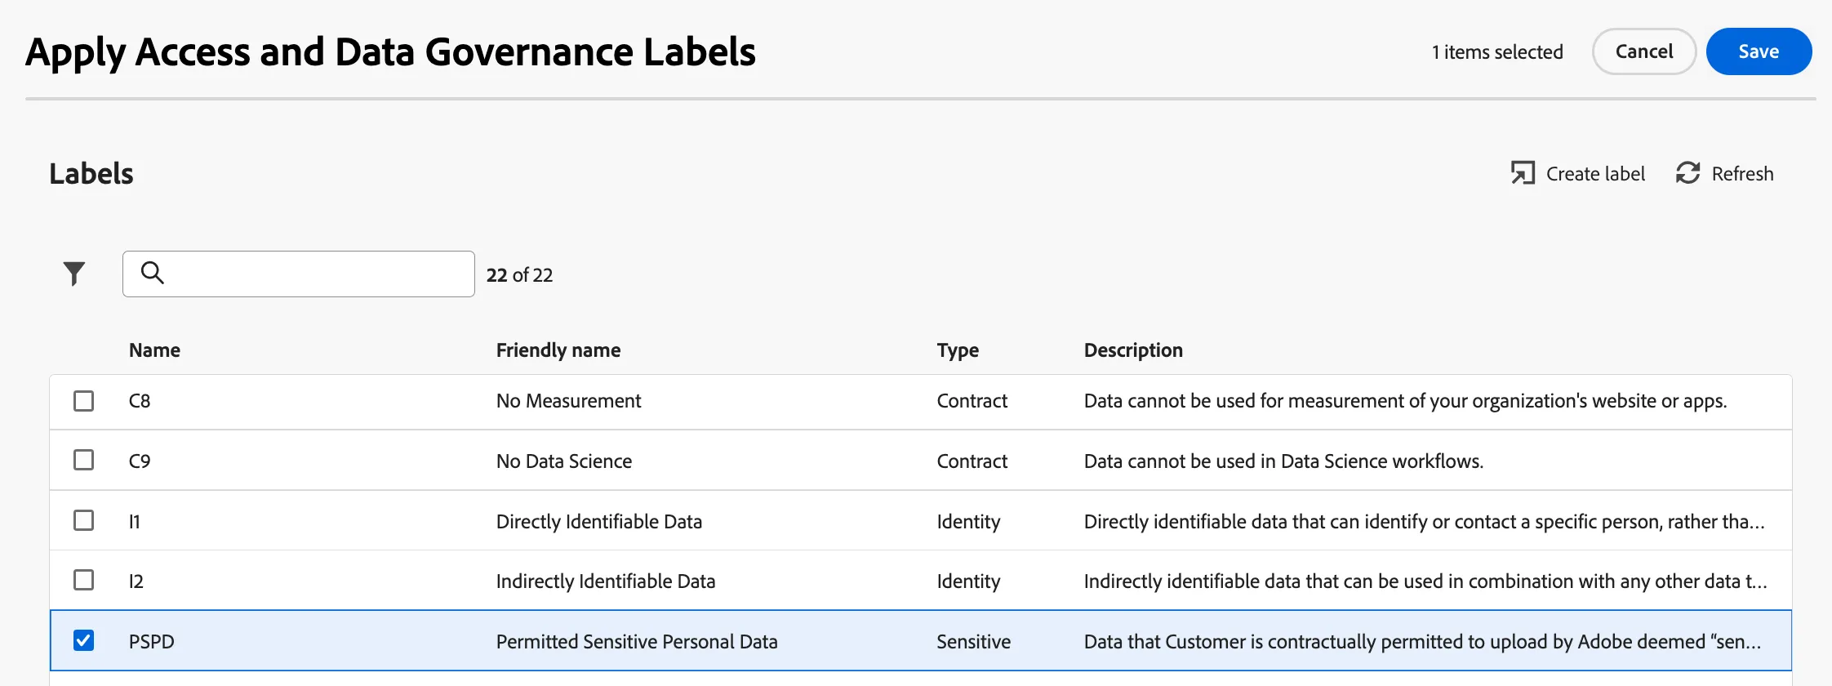
Task: Focus the labels search field
Action: [x=299, y=274]
